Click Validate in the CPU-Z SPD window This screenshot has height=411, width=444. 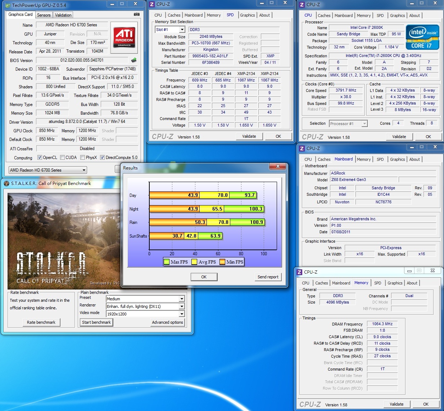tap(249, 137)
